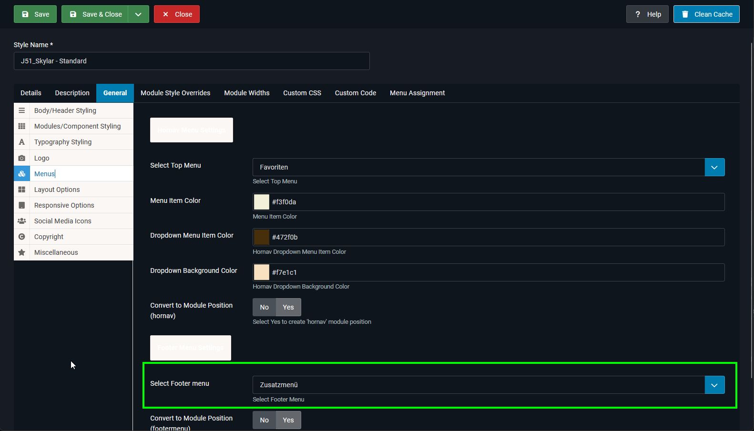Click into the Style Name text field
754x431 pixels.
point(192,61)
